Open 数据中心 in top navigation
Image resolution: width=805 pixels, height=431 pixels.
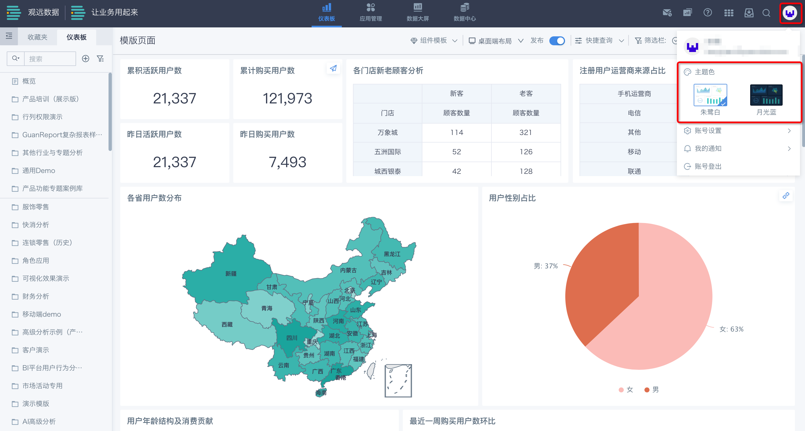click(464, 13)
